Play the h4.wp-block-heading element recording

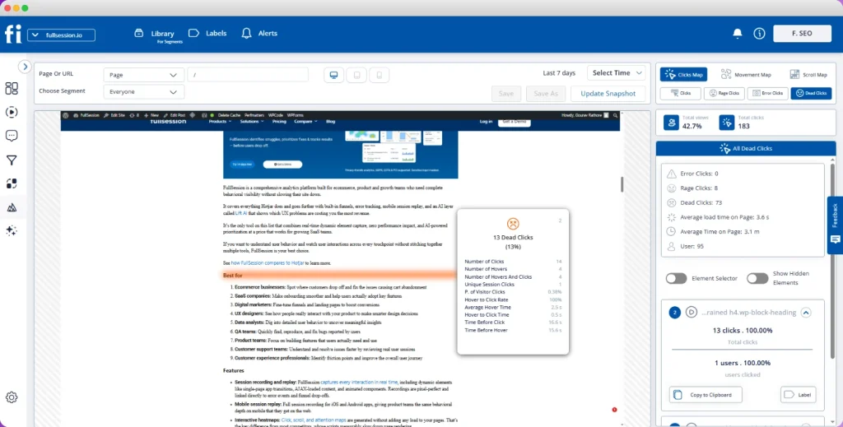pyautogui.click(x=692, y=312)
